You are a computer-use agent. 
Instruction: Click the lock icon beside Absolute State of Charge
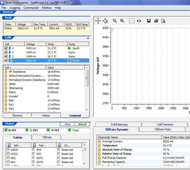click(x=99, y=150)
